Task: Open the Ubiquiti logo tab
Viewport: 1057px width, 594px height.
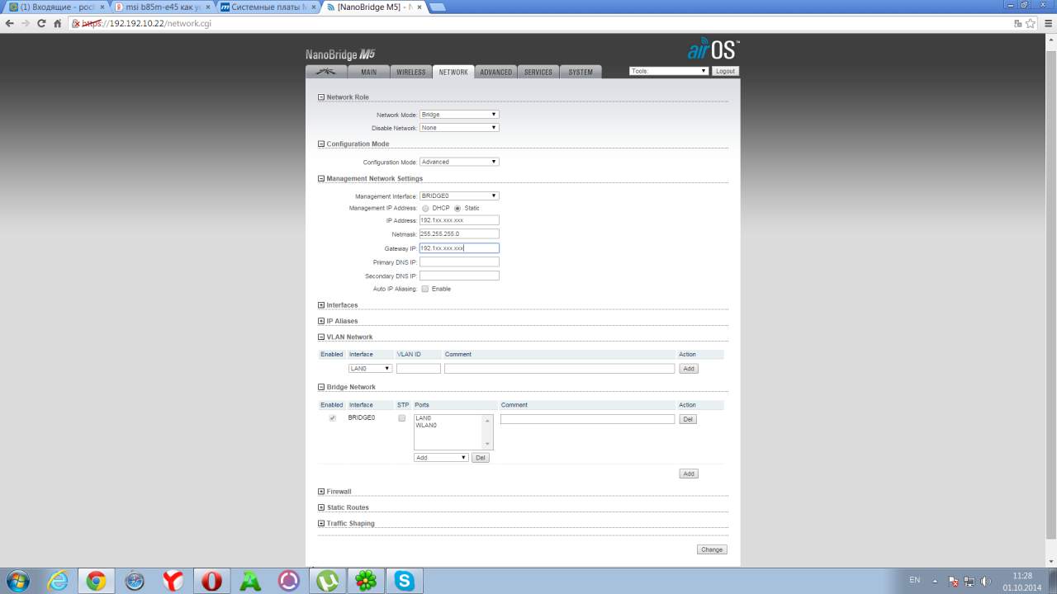Action: [x=326, y=72]
